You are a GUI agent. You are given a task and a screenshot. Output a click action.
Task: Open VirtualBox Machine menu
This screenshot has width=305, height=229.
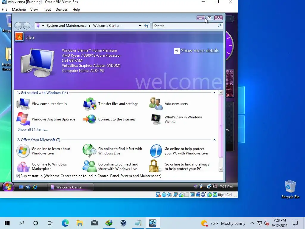point(19,9)
